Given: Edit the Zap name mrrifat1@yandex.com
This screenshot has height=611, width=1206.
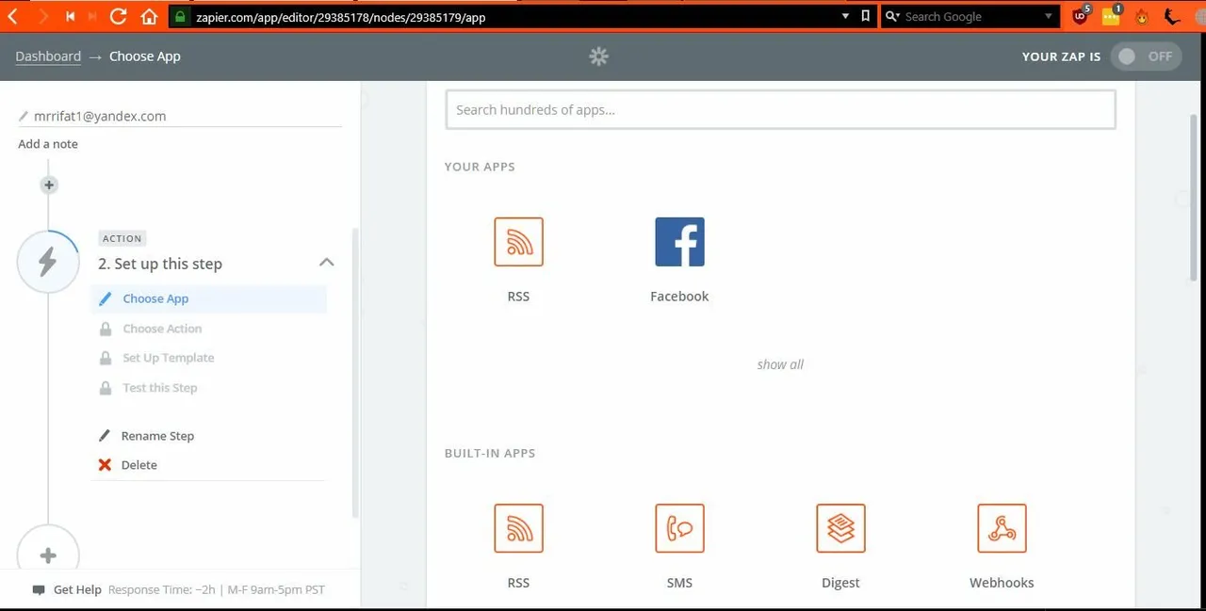Looking at the screenshot, I should (x=100, y=116).
